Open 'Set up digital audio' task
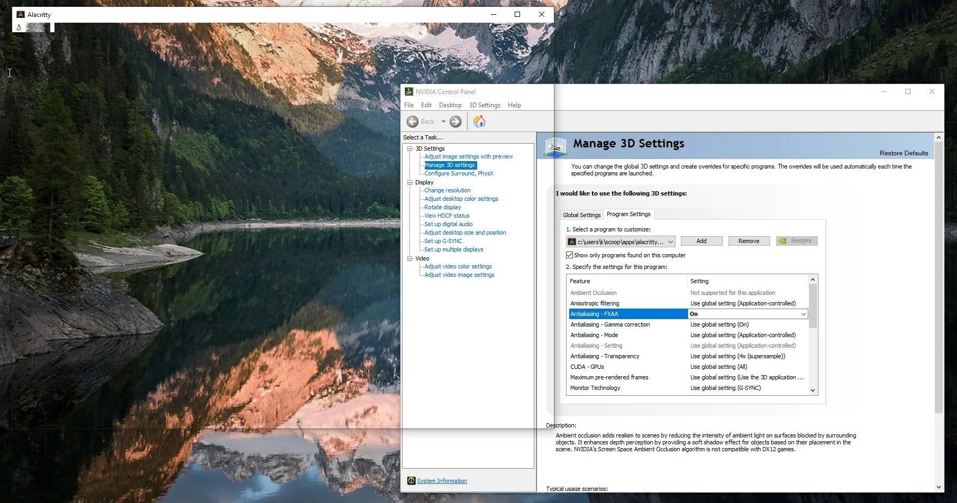 point(448,224)
